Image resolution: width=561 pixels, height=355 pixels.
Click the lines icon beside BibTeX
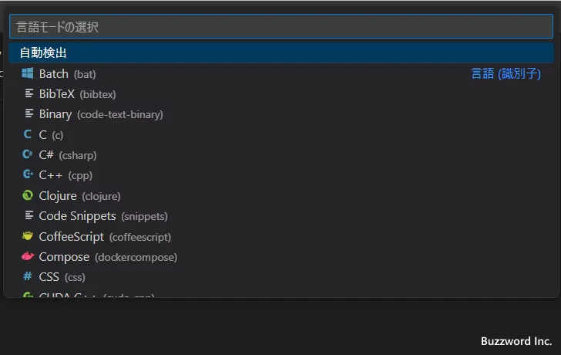point(29,93)
